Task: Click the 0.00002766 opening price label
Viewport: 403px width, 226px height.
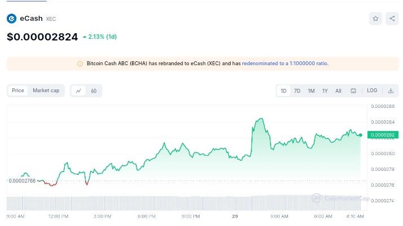Action: coord(22,181)
